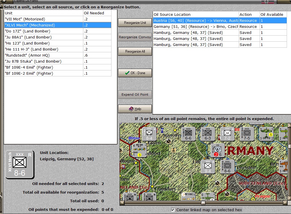Click the paratroop counter with red 2 marker
This screenshot has width=291, height=214.
[x=217, y=150]
